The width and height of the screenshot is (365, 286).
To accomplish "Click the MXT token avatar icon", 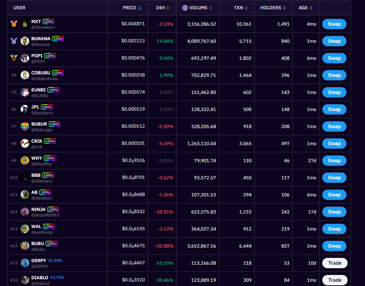I will (x=25, y=24).
